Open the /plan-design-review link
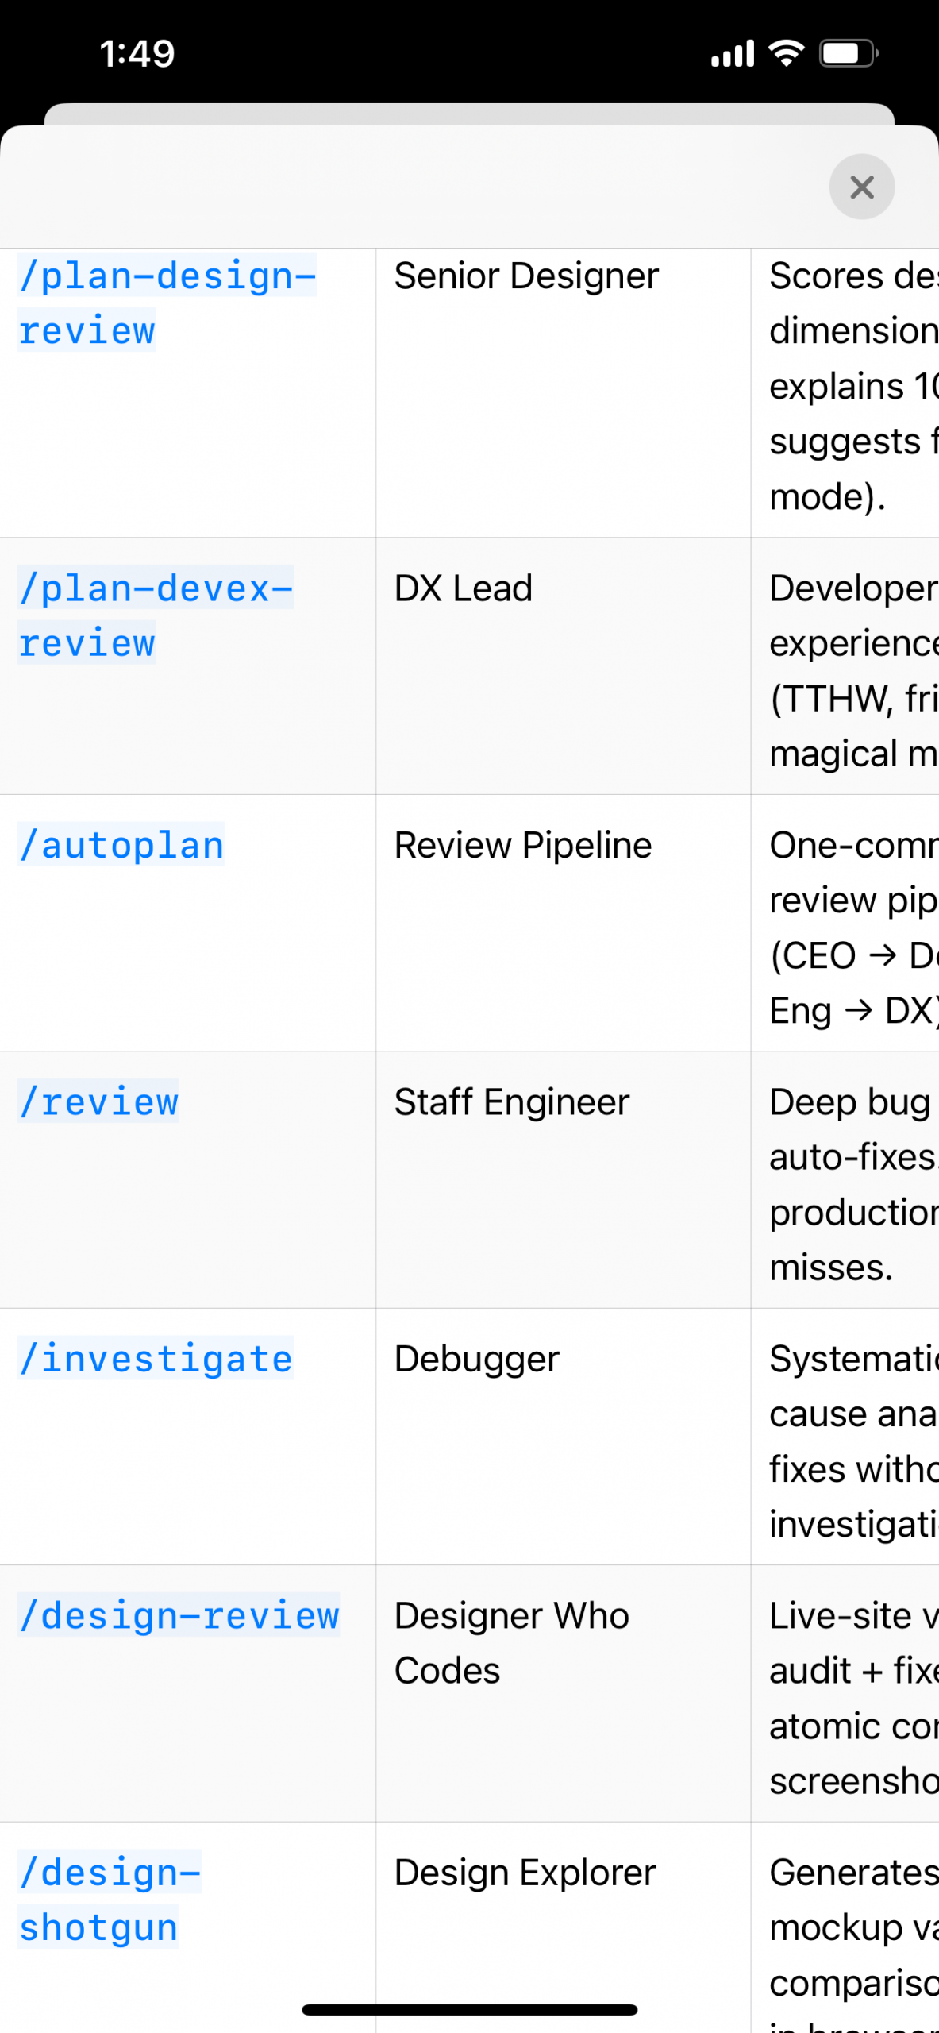Screen dimensions: 939x2033 coord(167,303)
